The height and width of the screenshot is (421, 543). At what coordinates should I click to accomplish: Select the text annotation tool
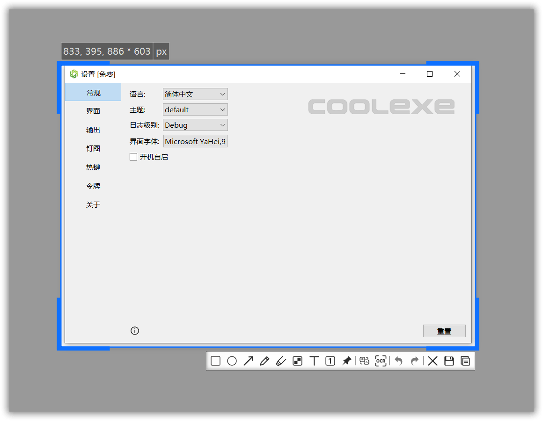[x=315, y=361]
